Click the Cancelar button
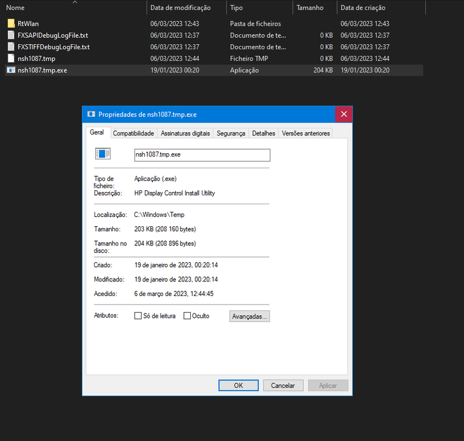This screenshot has width=464, height=441. [x=283, y=385]
